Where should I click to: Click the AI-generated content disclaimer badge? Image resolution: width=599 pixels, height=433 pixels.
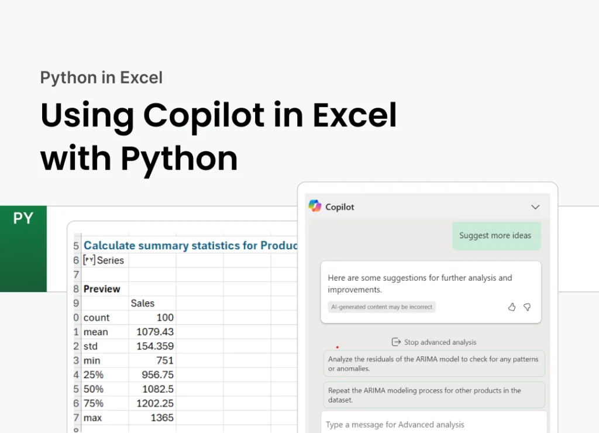[x=381, y=307]
